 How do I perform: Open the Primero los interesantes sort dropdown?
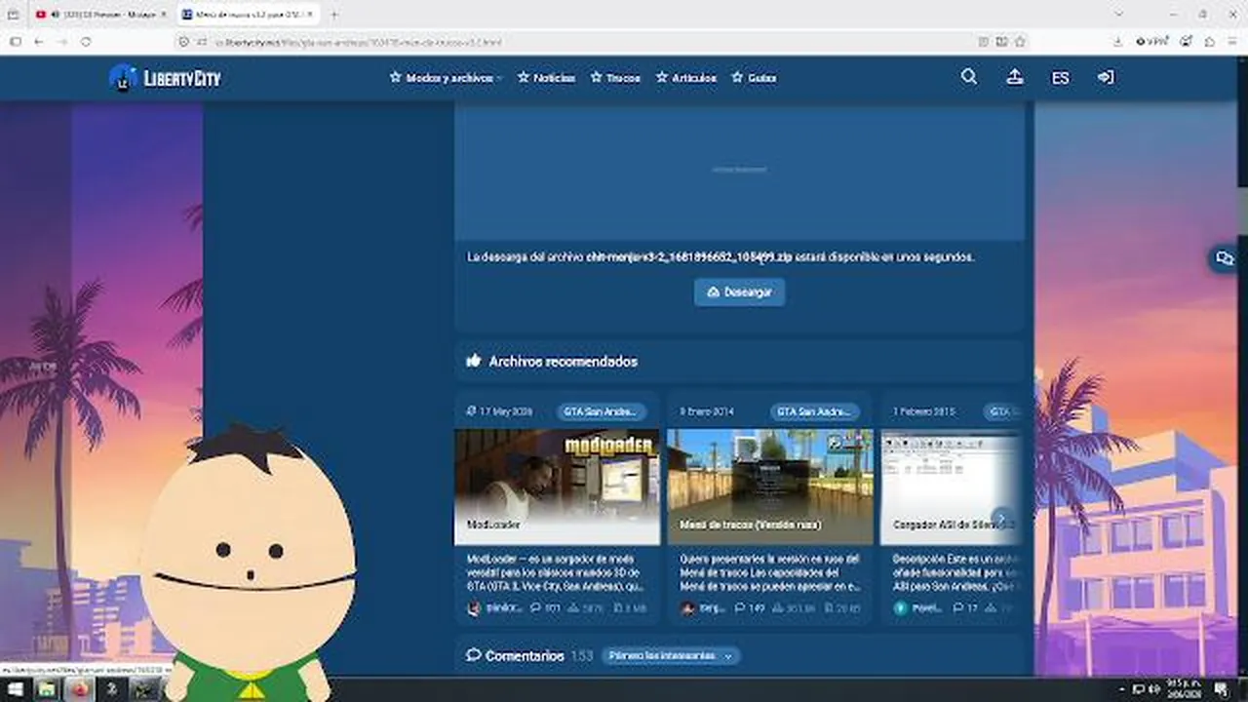670,656
